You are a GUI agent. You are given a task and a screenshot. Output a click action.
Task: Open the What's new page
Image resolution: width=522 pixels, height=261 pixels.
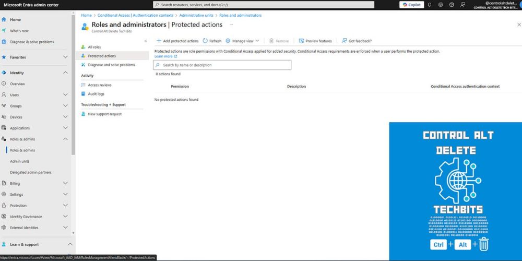point(19,31)
